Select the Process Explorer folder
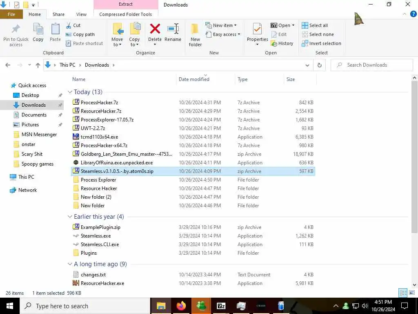The width and height of the screenshot is (418, 314). pos(193,180)
